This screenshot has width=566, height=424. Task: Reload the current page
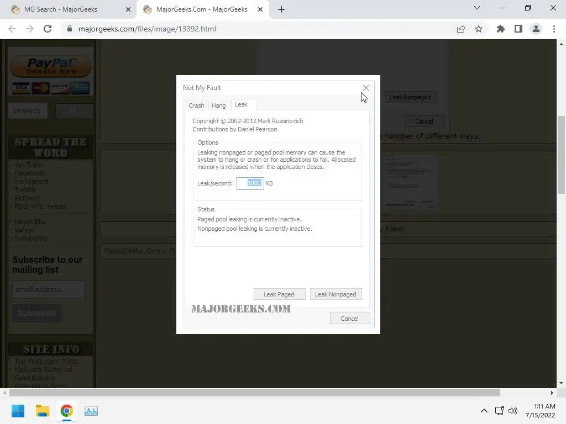pos(48,29)
